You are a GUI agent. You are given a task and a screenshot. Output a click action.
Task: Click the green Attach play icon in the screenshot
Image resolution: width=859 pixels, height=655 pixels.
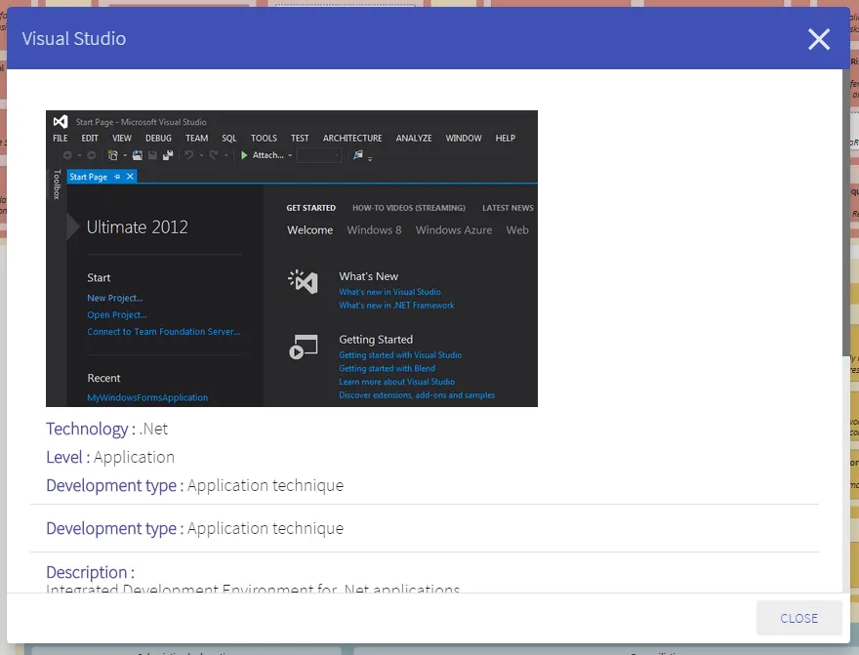(244, 155)
